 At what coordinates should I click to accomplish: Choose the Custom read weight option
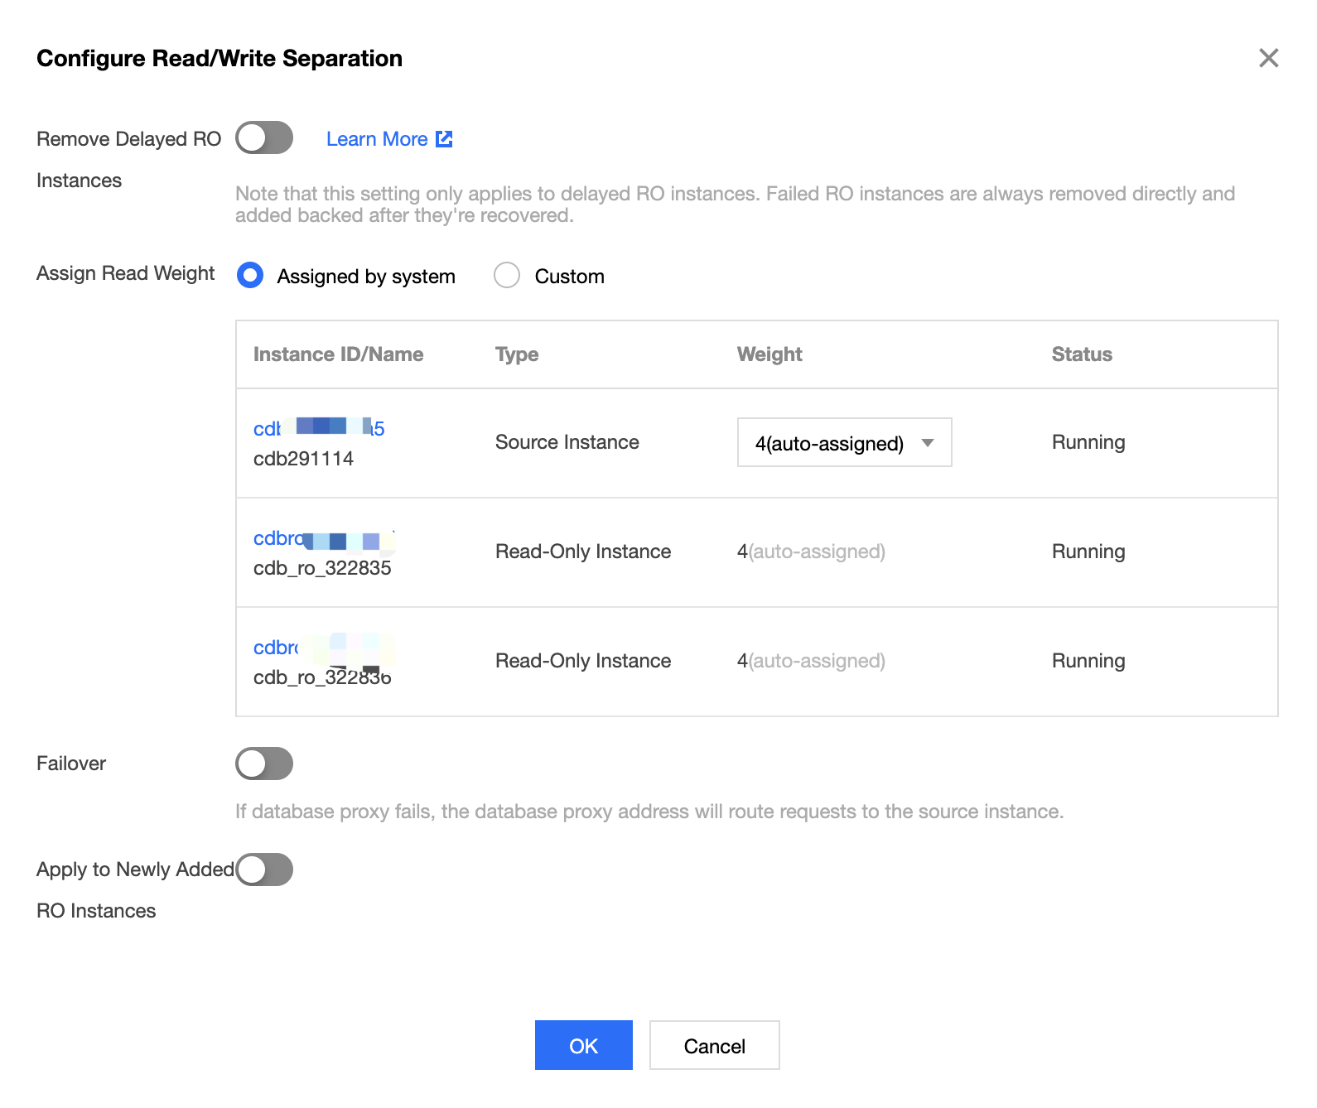[507, 276]
